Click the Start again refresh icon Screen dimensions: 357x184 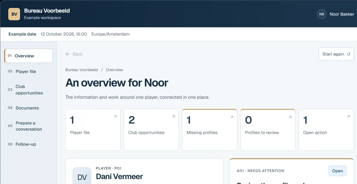coord(348,54)
